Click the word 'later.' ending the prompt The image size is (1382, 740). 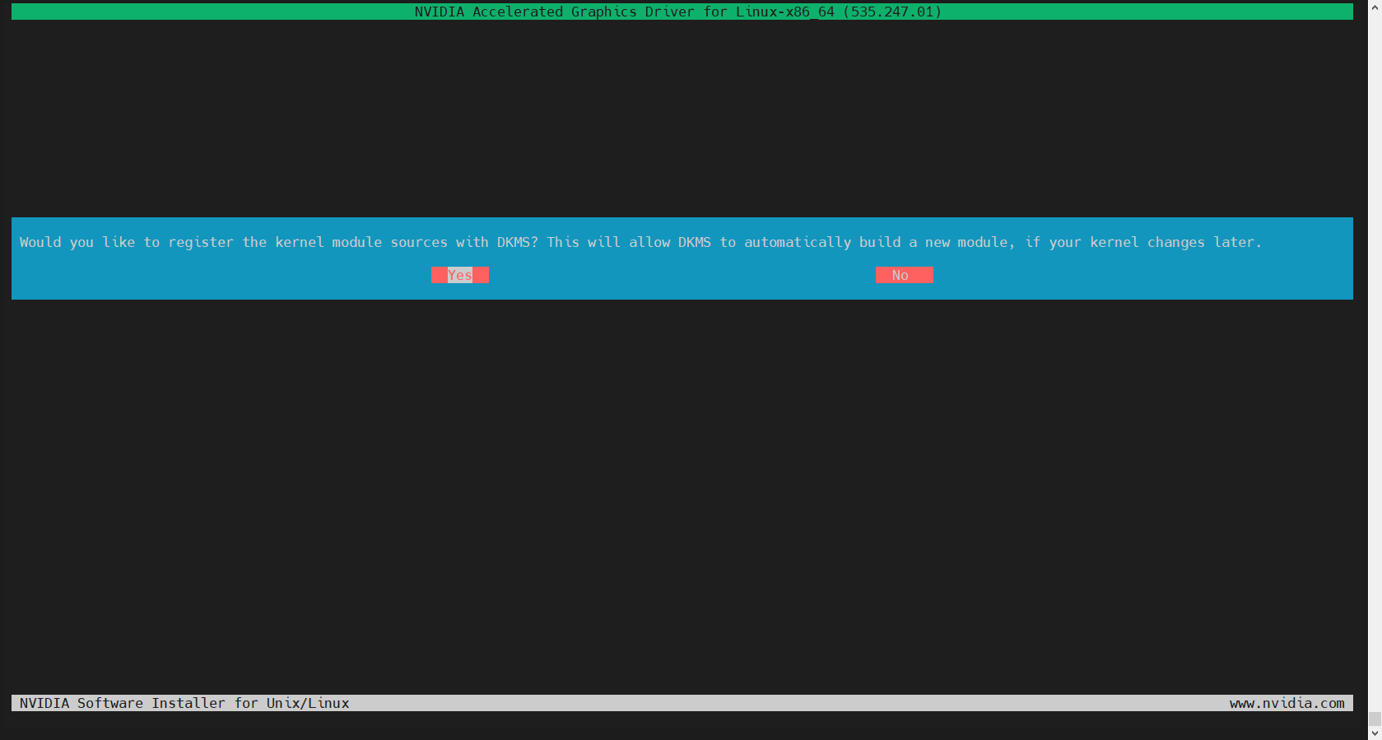coord(1237,242)
